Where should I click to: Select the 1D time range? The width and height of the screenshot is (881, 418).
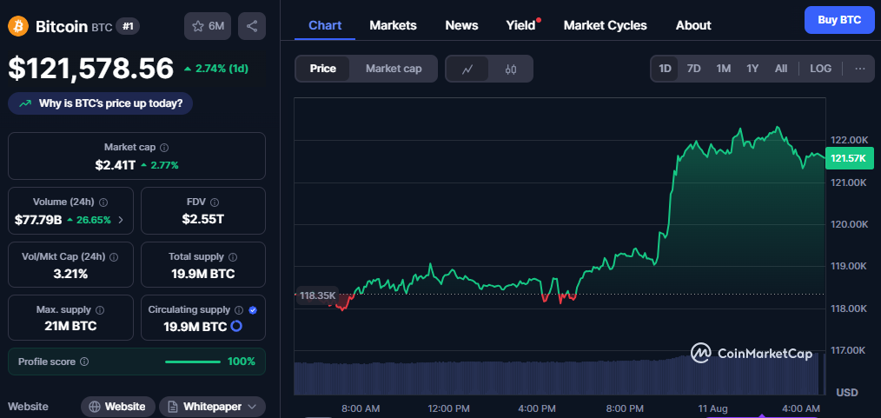[x=665, y=69]
